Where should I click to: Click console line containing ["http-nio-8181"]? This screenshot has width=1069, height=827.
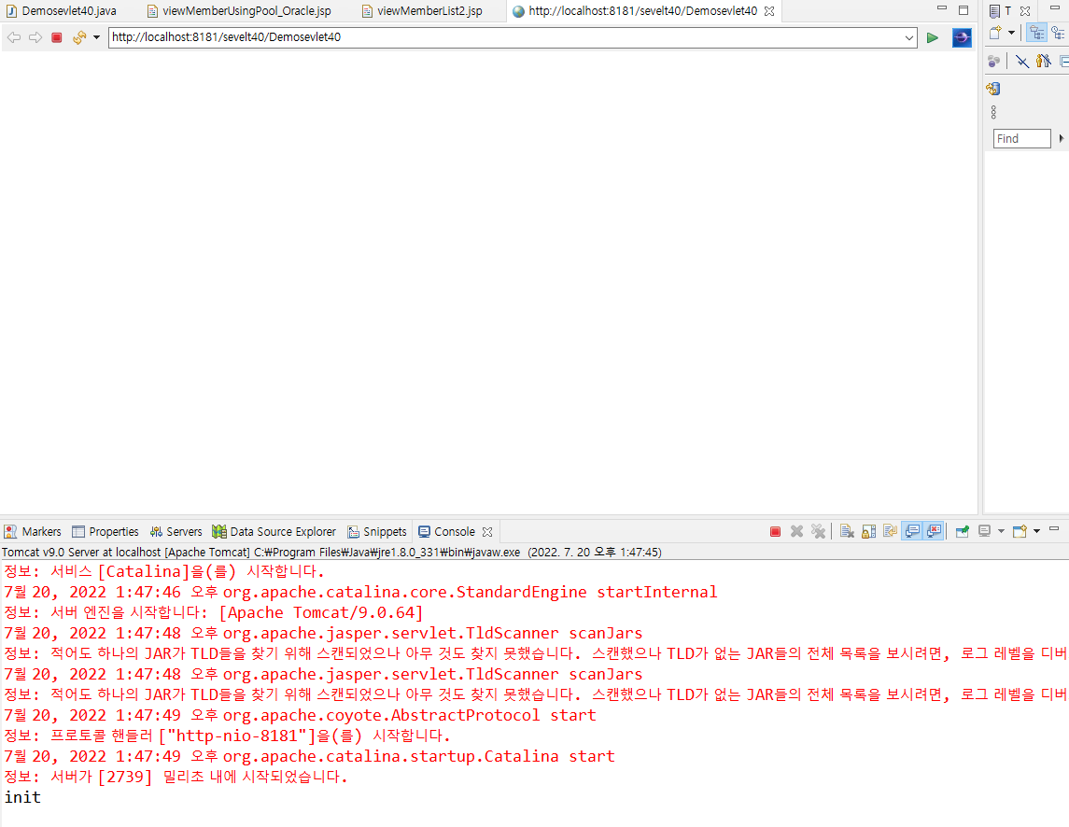coord(227,736)
